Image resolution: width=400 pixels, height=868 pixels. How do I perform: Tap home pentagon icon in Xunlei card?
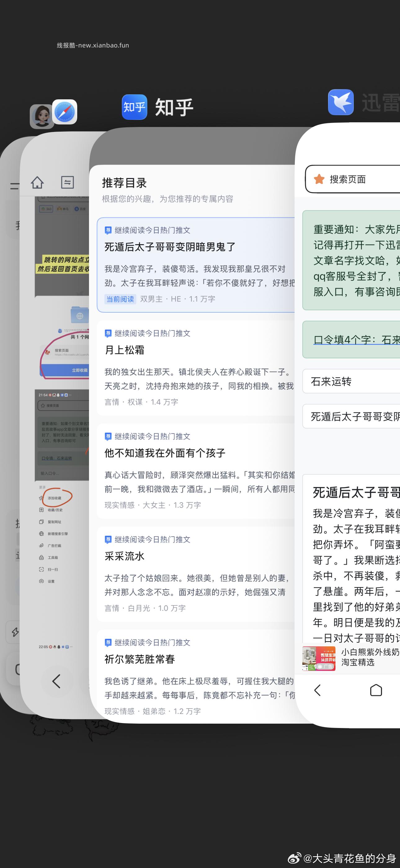376,690
